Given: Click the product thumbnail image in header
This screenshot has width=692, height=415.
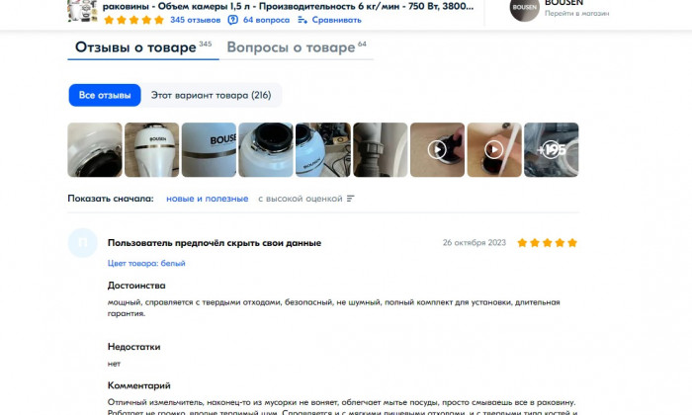Looking at the screenshot, I should coord(82,10).
